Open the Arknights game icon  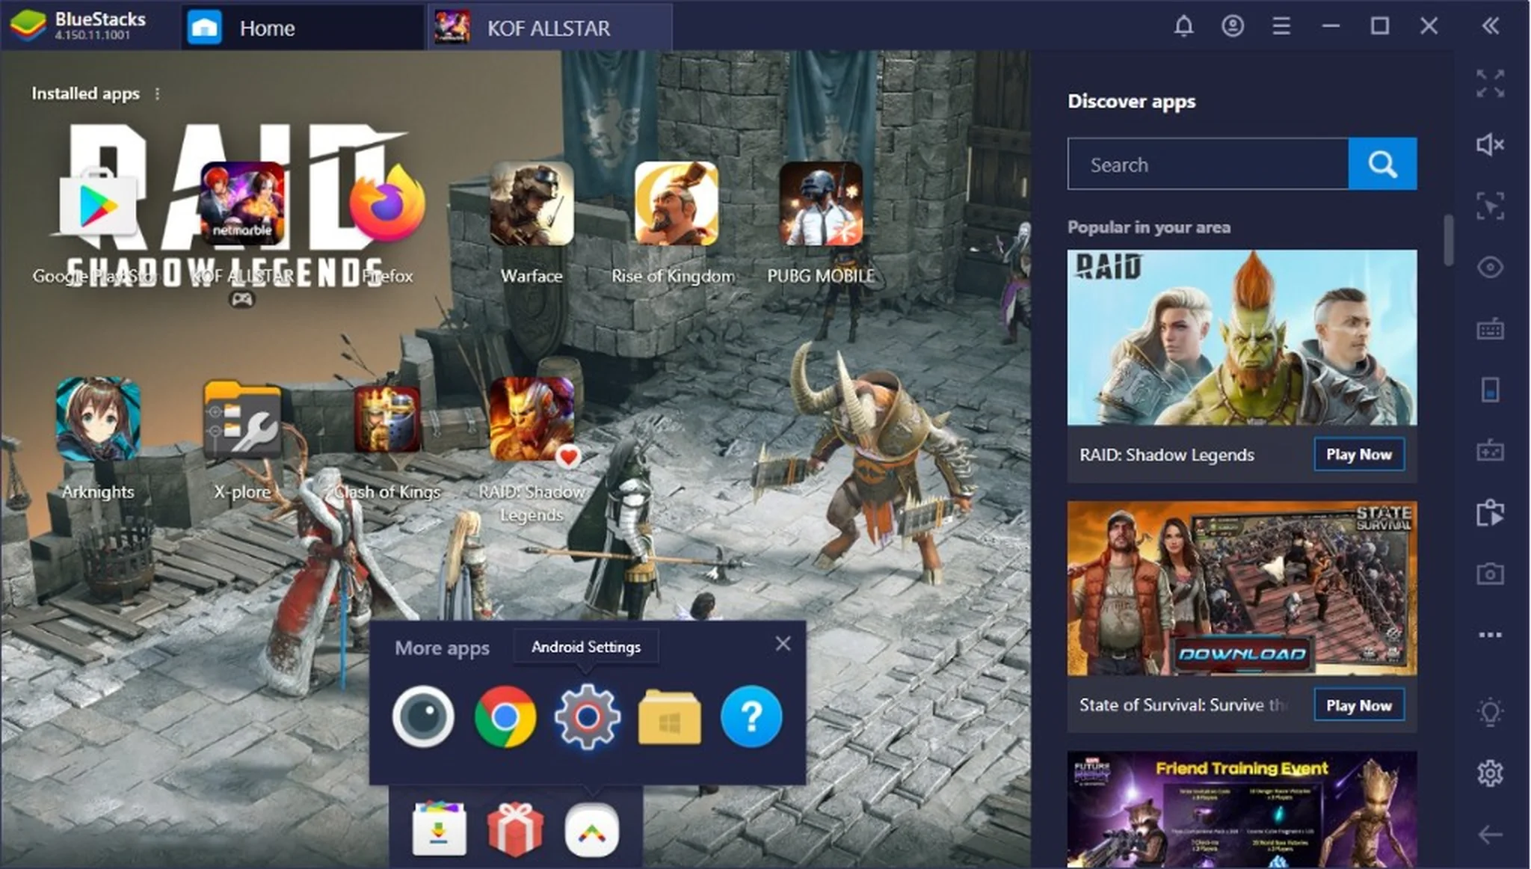[98, 419]
